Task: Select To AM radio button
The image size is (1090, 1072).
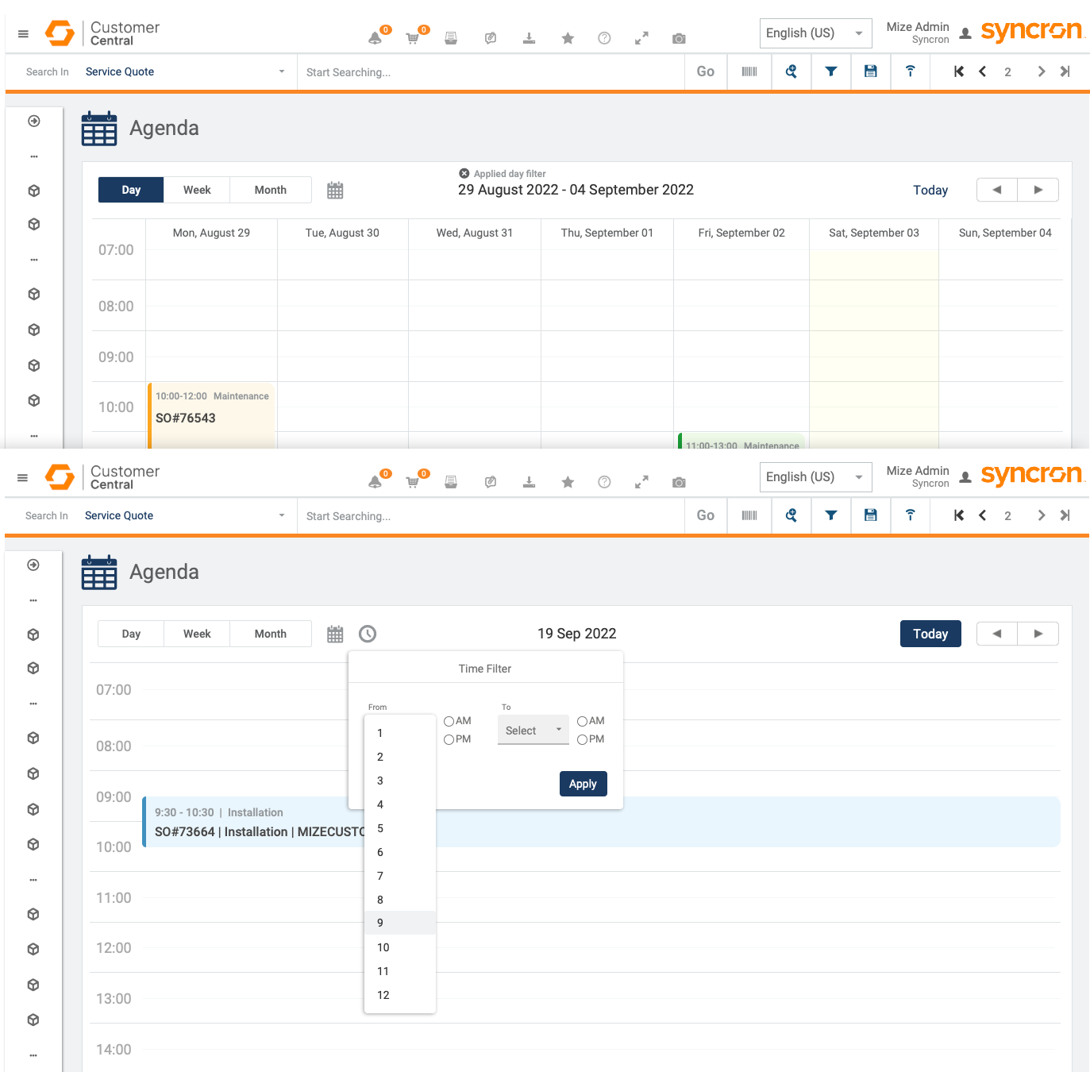Action: coord(582,721)
